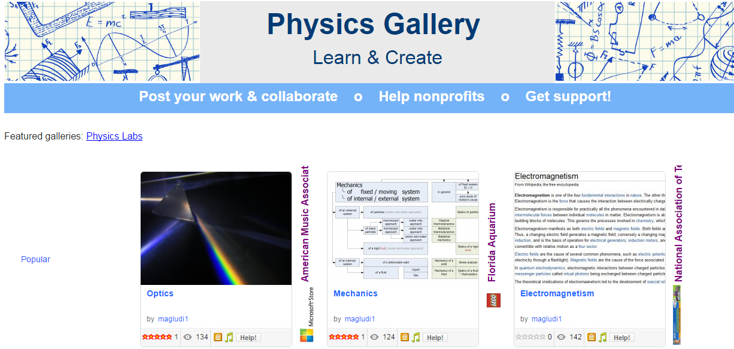The image size is (734, 349).
Task: Select the Popular category
Action: (35, 259)
